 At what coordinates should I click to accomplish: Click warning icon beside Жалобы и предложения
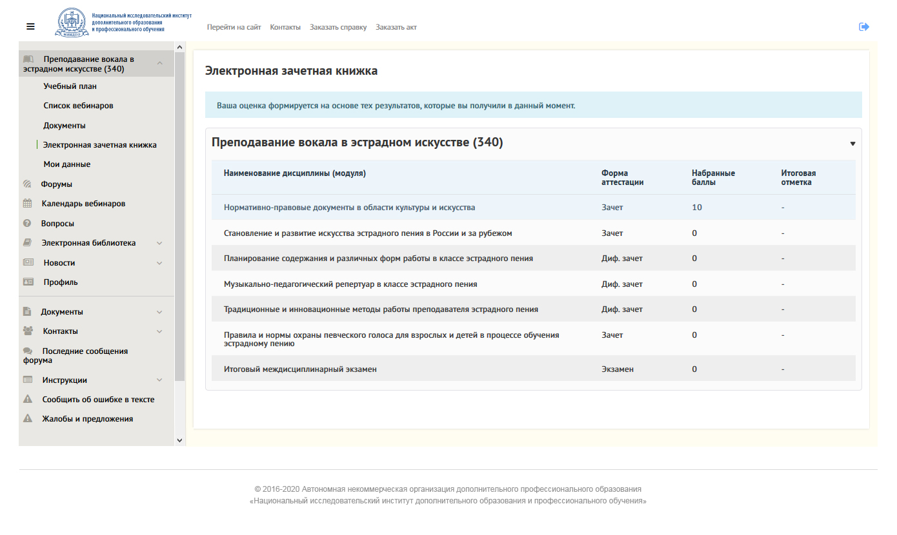point(28,419)
